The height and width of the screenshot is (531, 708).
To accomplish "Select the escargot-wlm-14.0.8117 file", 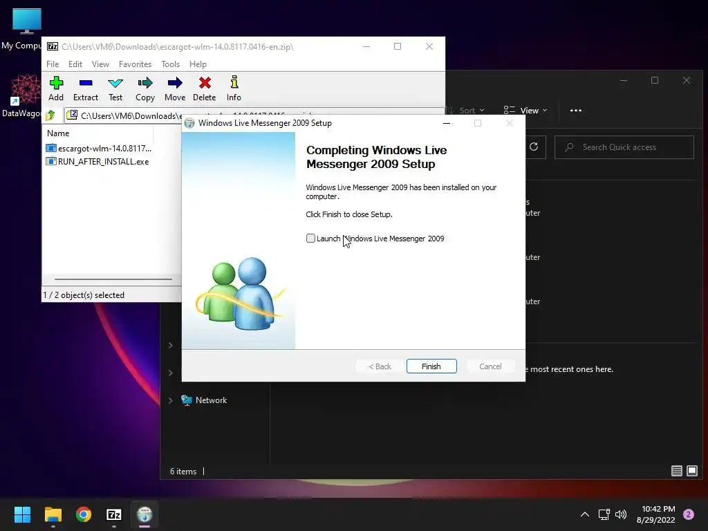I will (x=99, y=148).
